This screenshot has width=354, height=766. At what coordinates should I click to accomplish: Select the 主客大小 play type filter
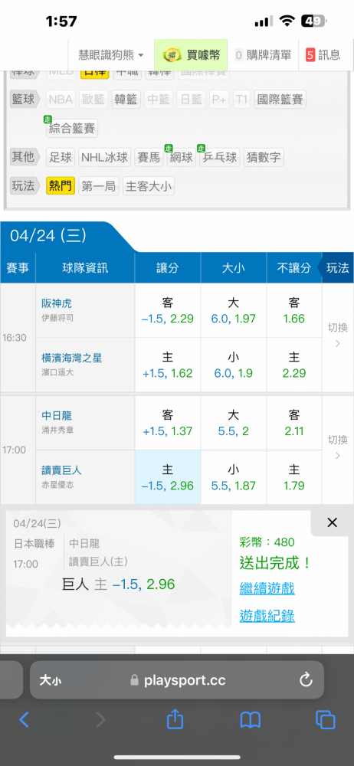pos(148,185)
